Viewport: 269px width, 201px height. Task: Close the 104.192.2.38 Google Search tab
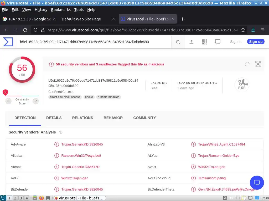54,19
